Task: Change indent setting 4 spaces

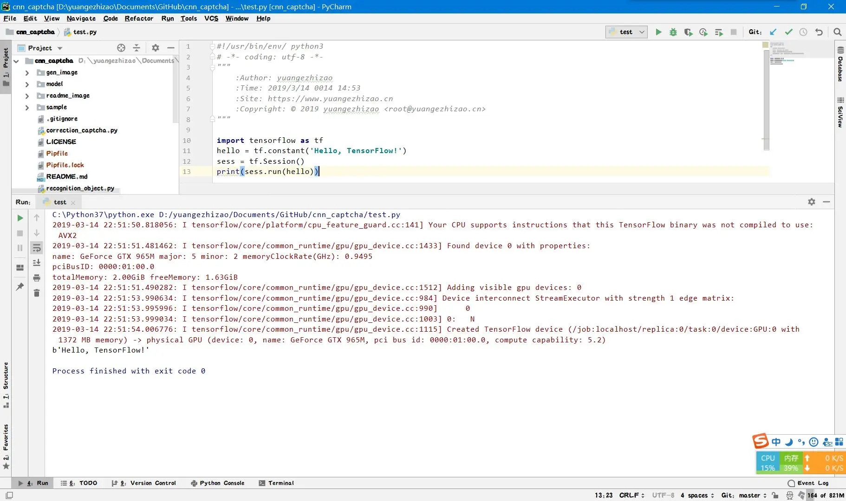Action: coord(697,495)
